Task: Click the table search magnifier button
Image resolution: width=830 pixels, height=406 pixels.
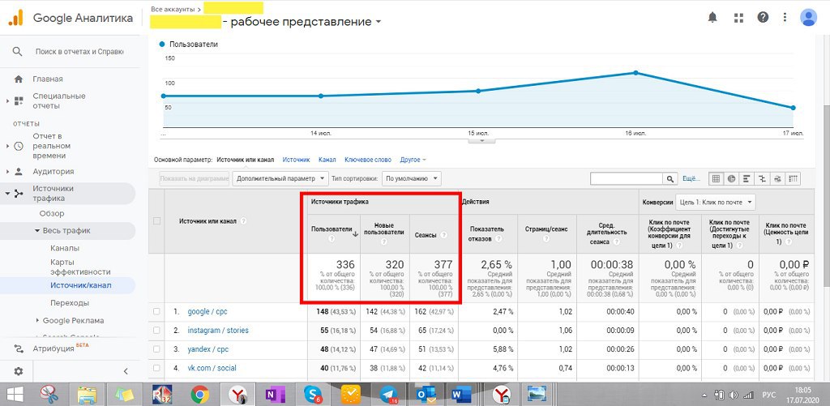Action: coord(670,179)
